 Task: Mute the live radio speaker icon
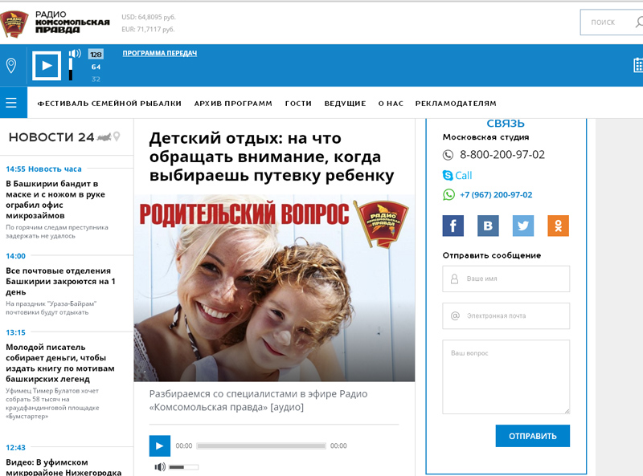[75, 53]
